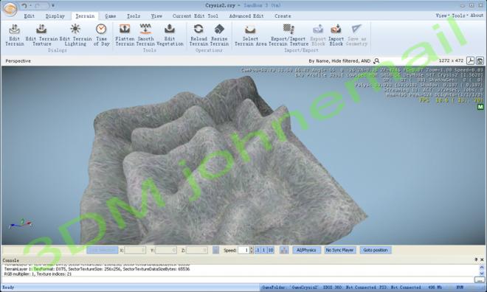Expand the Tools dropdown at top right
The width and height of the screenshot is (487, 292).
click(x=460, y=15)
